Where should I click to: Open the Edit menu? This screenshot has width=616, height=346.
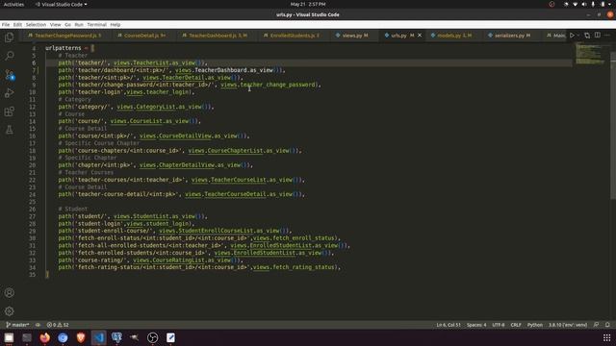tap(17, 24)
